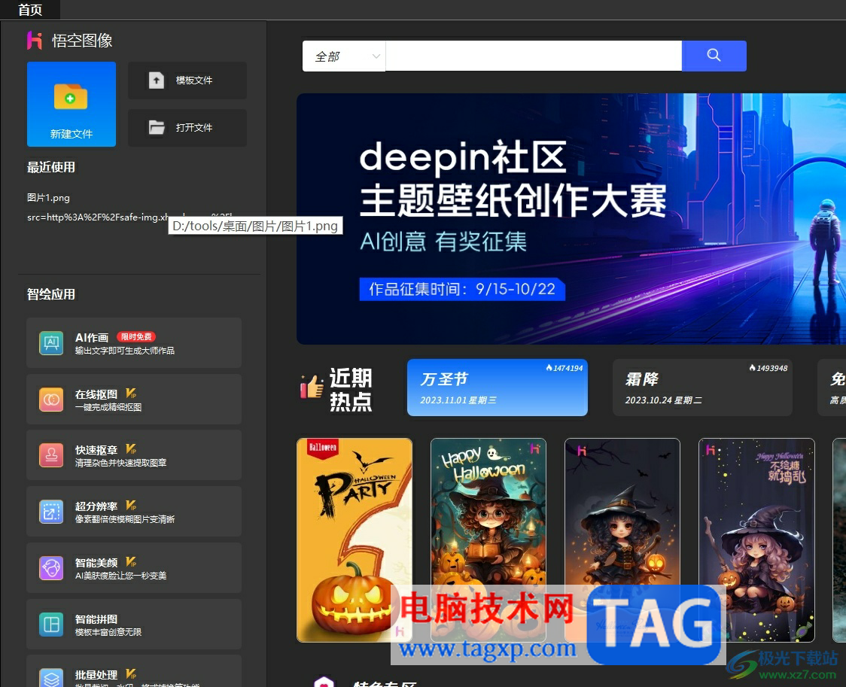Click the 打开文件 folder icon
This screenshot has width=846, height=687.
157,128
